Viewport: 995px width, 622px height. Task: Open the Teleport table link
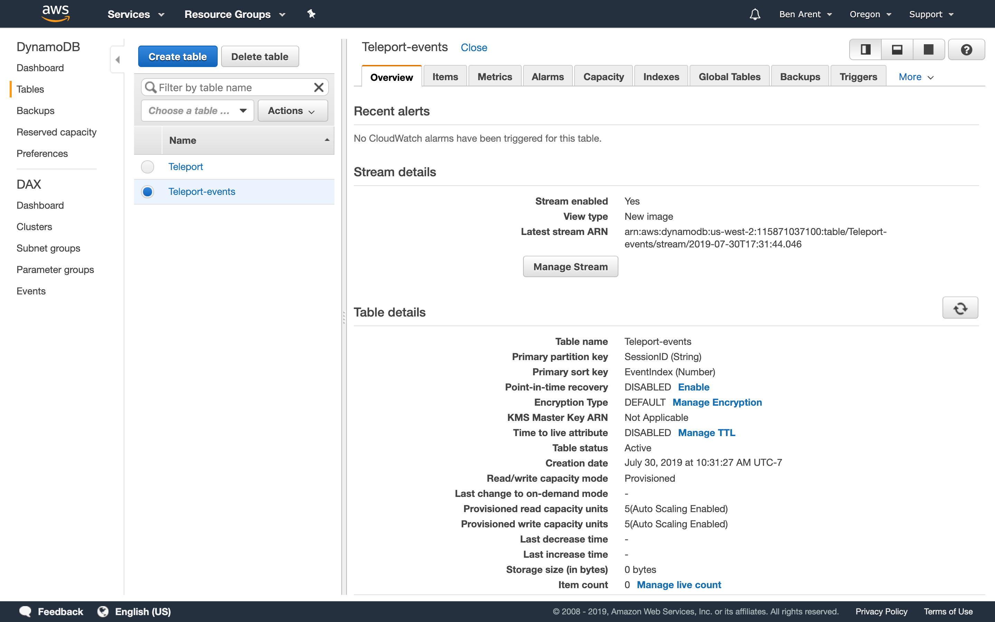tap(186, 167)
